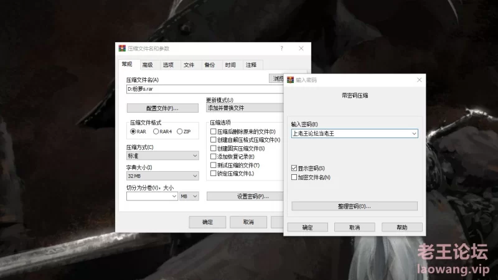The image size is (498, 280).
Task: Open the 字典大小 dropdown showing 32 MB
Action: tap(162, 176)
